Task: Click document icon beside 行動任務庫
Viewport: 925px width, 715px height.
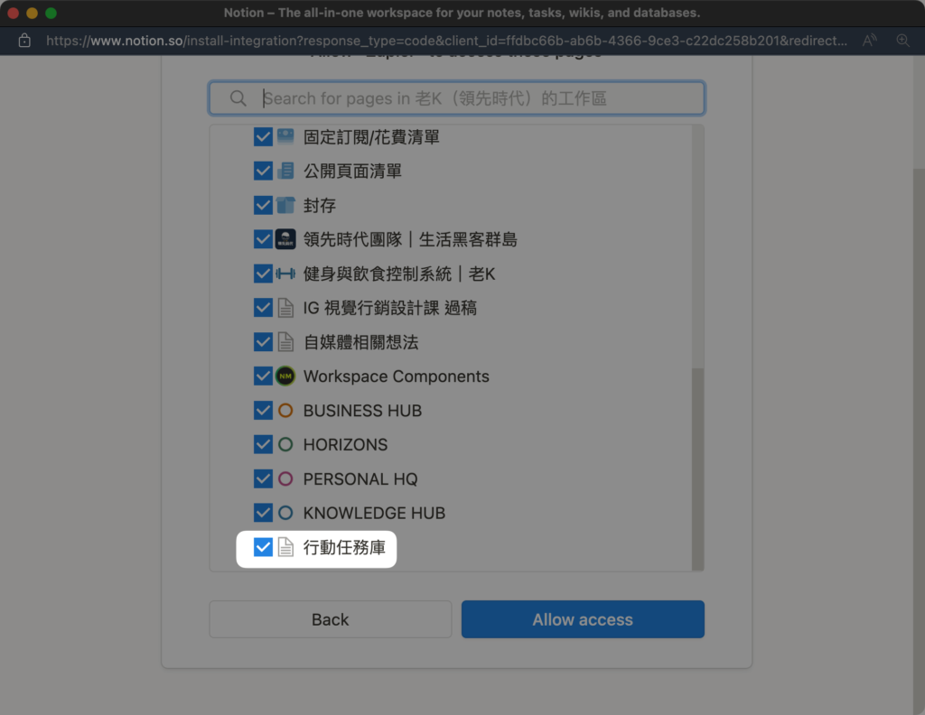Action: click(x=285, y=547)
